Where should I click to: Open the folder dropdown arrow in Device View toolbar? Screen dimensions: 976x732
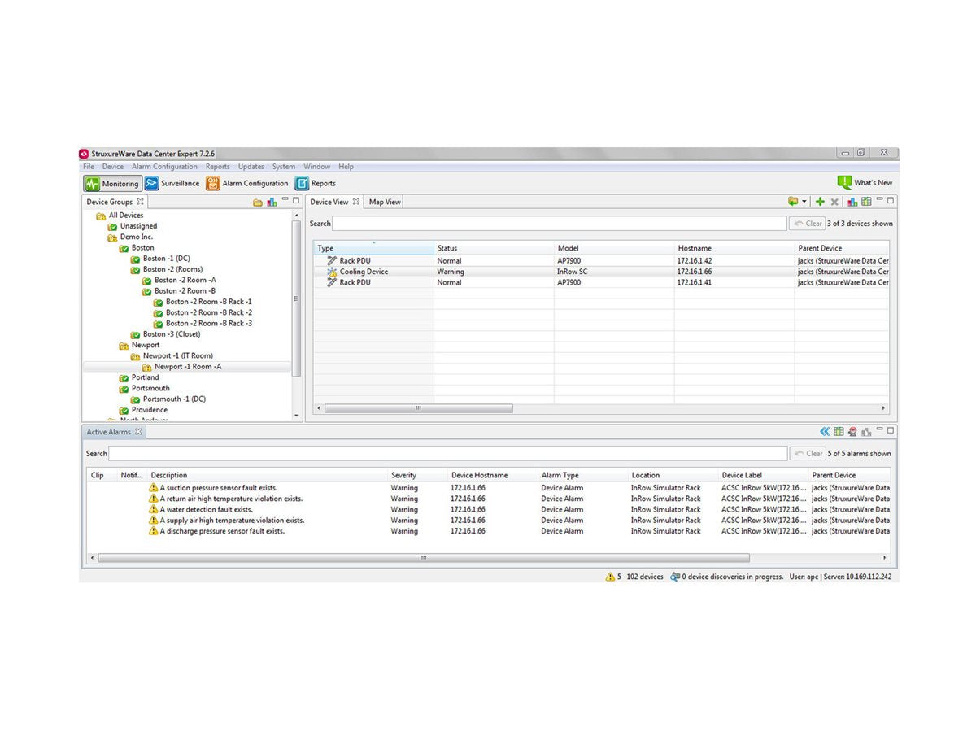pos(804,202)
